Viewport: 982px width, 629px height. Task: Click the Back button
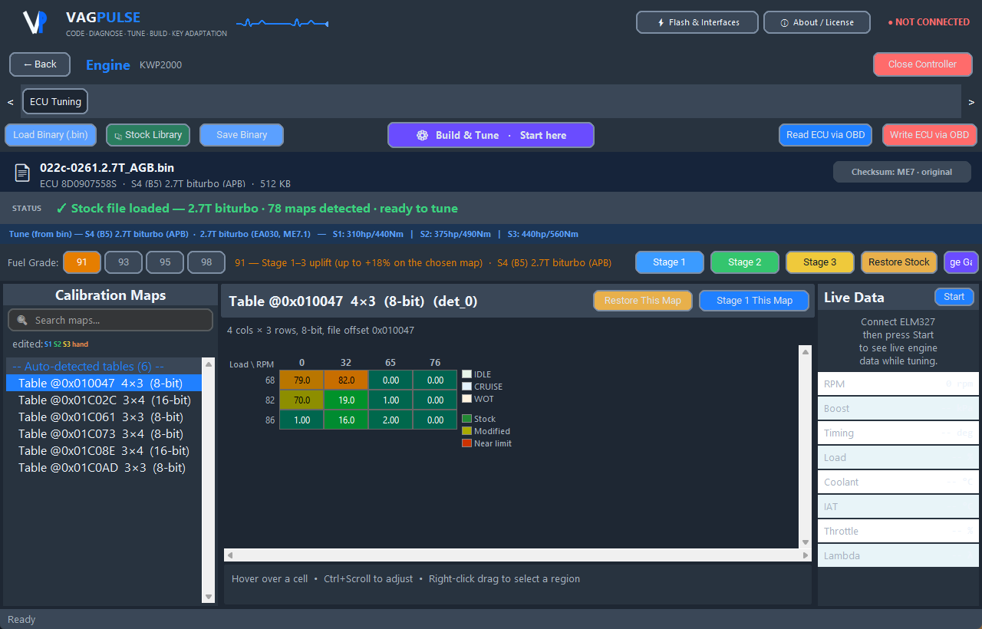(x=40, y=64)
